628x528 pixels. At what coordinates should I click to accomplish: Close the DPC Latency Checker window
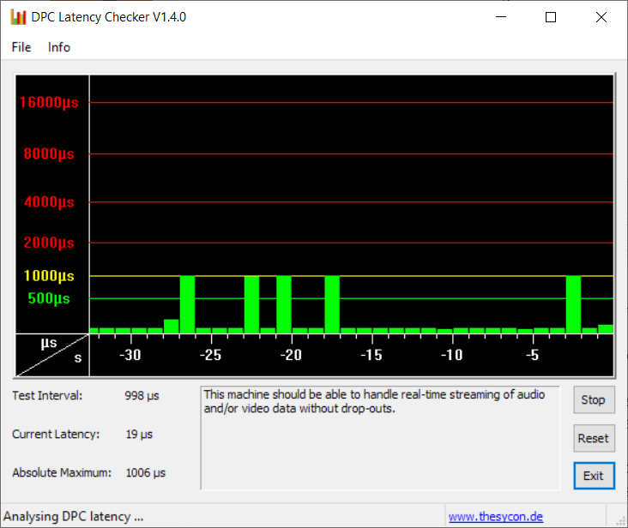tap(601, 17)
